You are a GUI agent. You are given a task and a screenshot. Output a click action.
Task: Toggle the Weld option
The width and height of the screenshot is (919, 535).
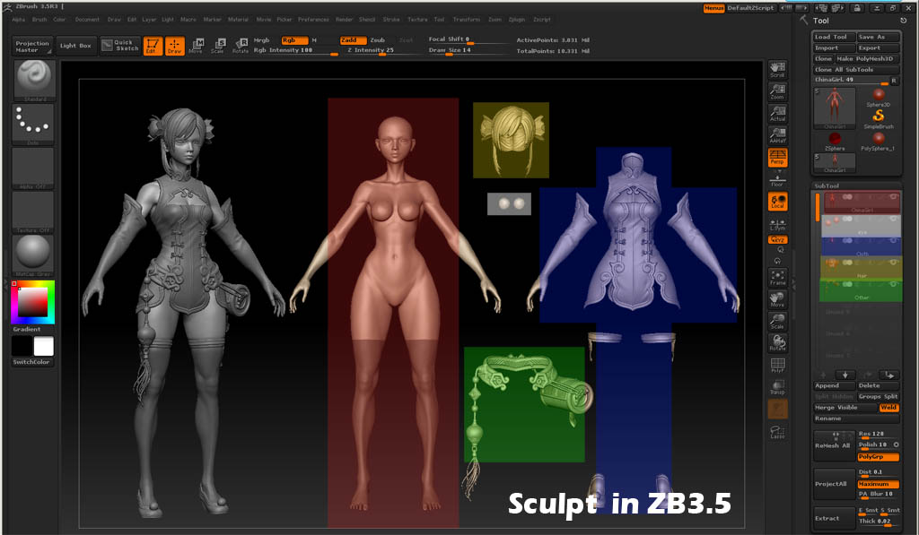[888, 408]
